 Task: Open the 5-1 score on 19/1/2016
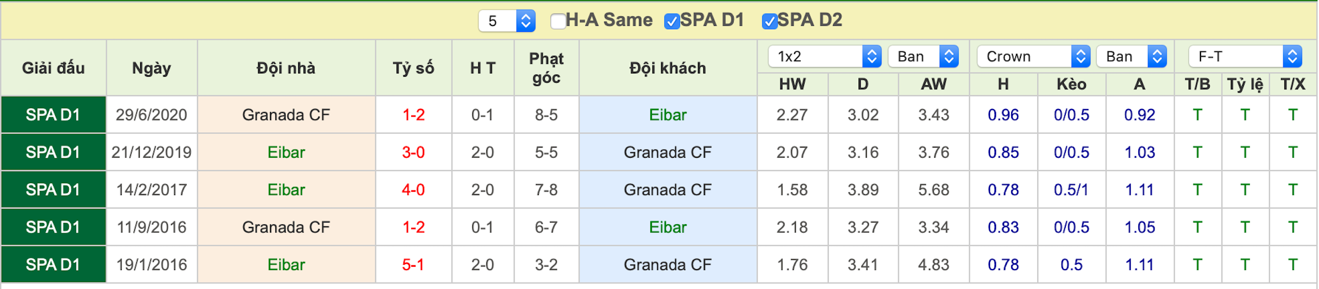click(x=413, y=265)
